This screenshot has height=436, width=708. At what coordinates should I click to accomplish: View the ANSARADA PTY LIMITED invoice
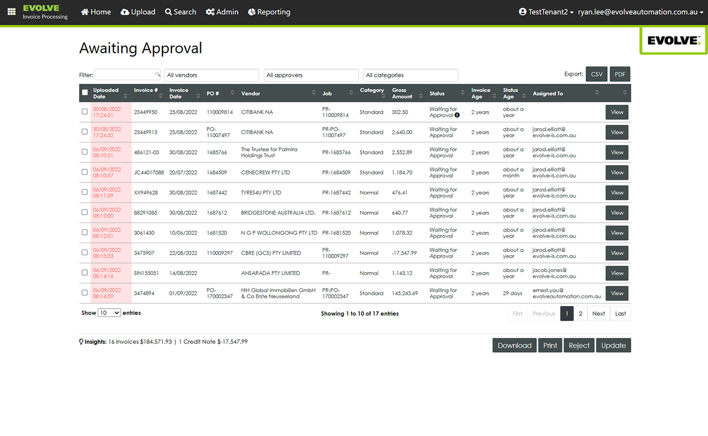click(x=617, y=273)
